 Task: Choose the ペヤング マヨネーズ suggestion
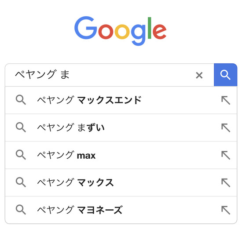coord(80,210)
